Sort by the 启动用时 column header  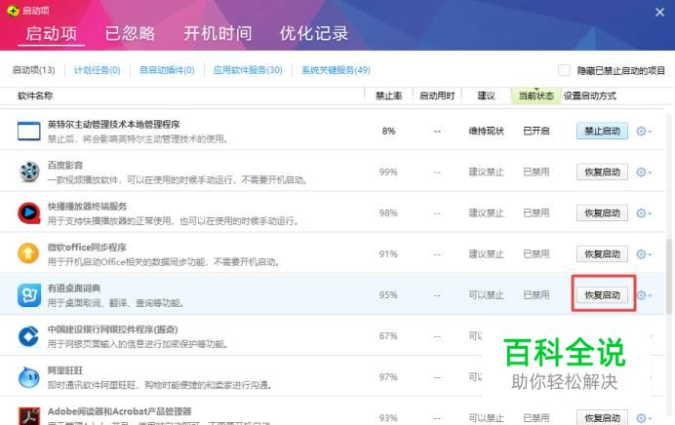(437, 96)
